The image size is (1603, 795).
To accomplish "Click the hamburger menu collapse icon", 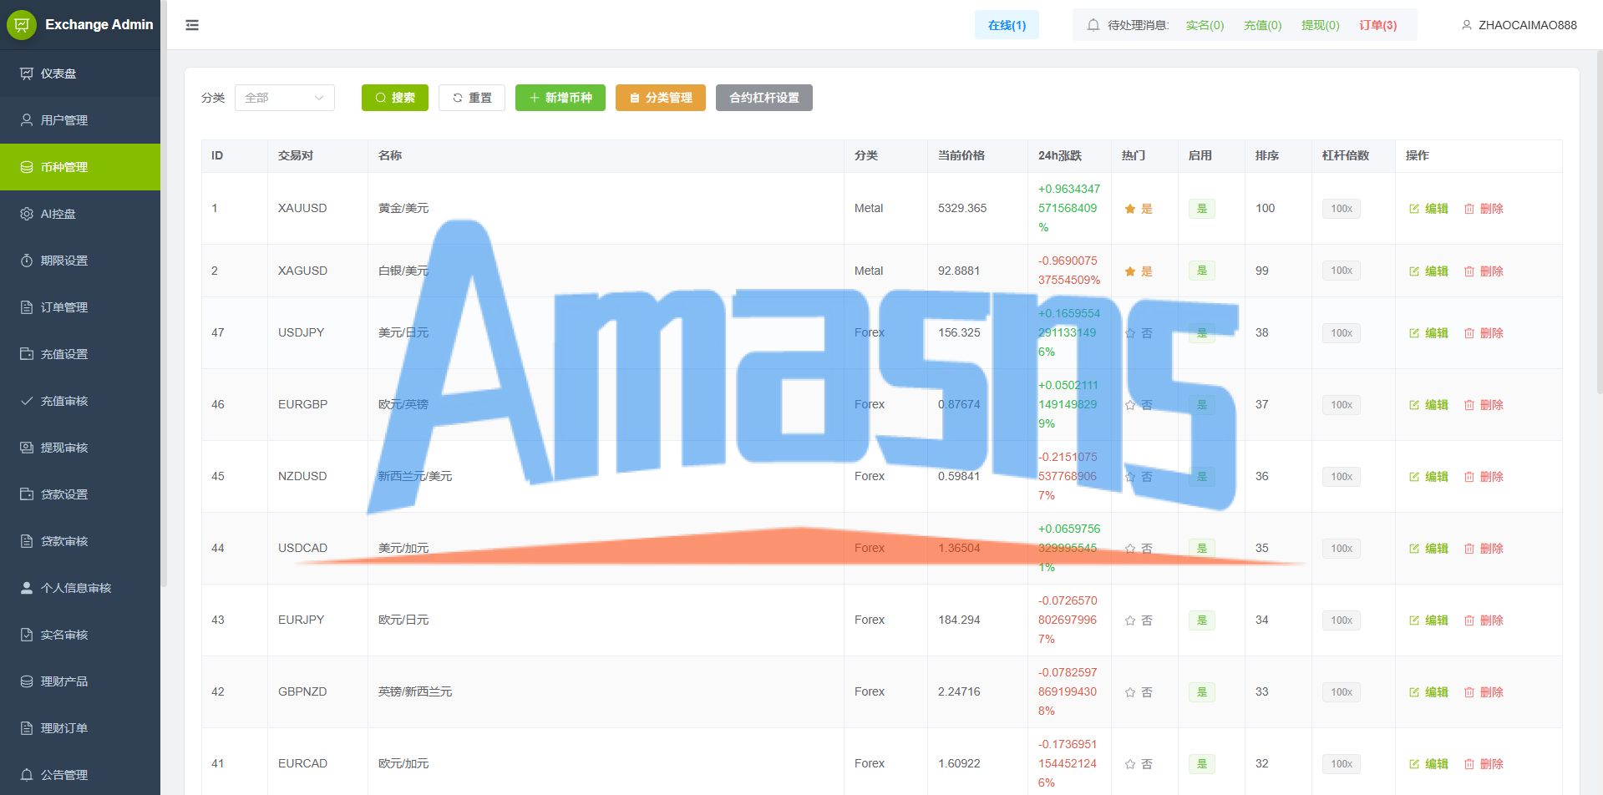I will tap(192, 25).
